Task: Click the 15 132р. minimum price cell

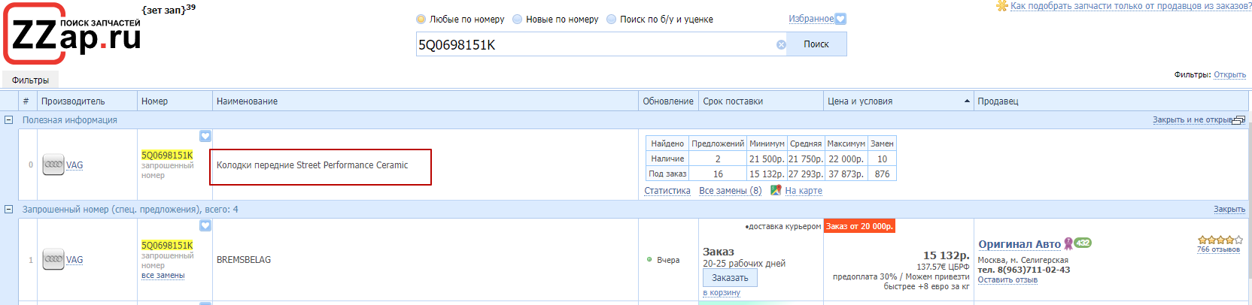Action: click(767, 174)
